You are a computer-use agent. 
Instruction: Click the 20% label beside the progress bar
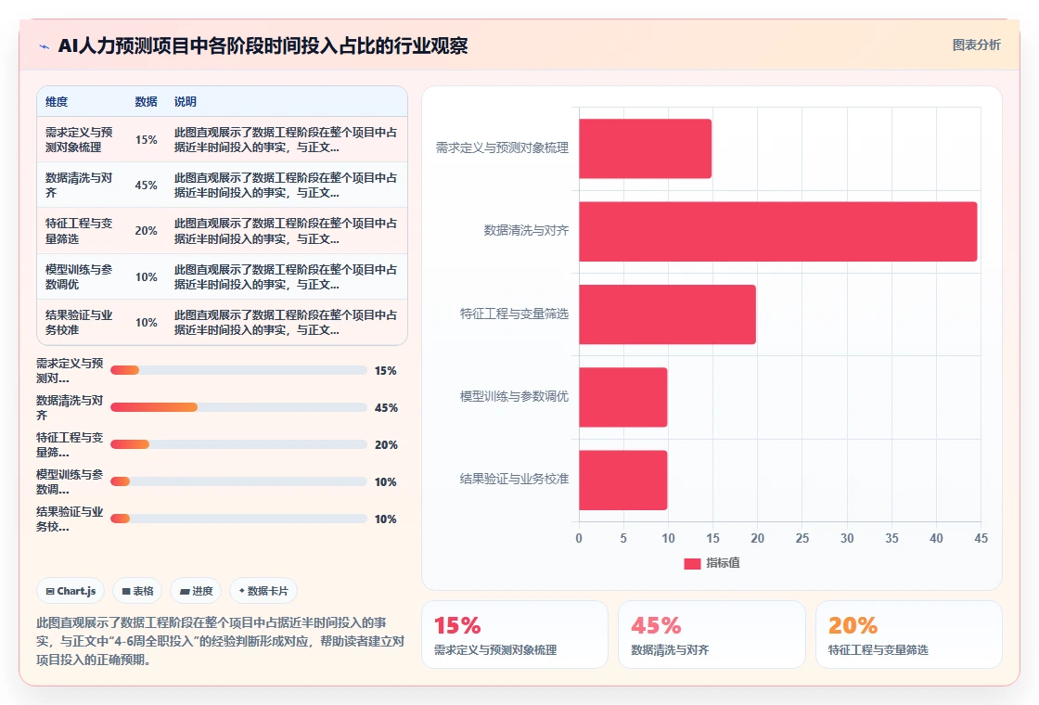(x=386, y=445)
